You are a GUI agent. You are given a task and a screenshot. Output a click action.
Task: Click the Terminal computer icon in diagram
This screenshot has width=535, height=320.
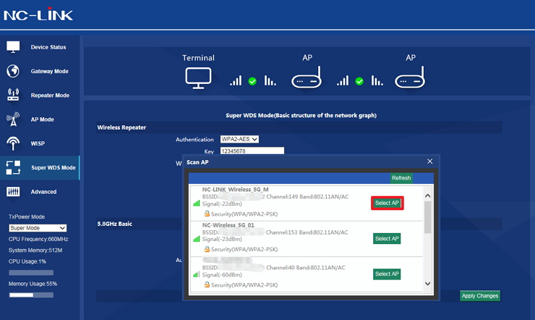(198, 78)
